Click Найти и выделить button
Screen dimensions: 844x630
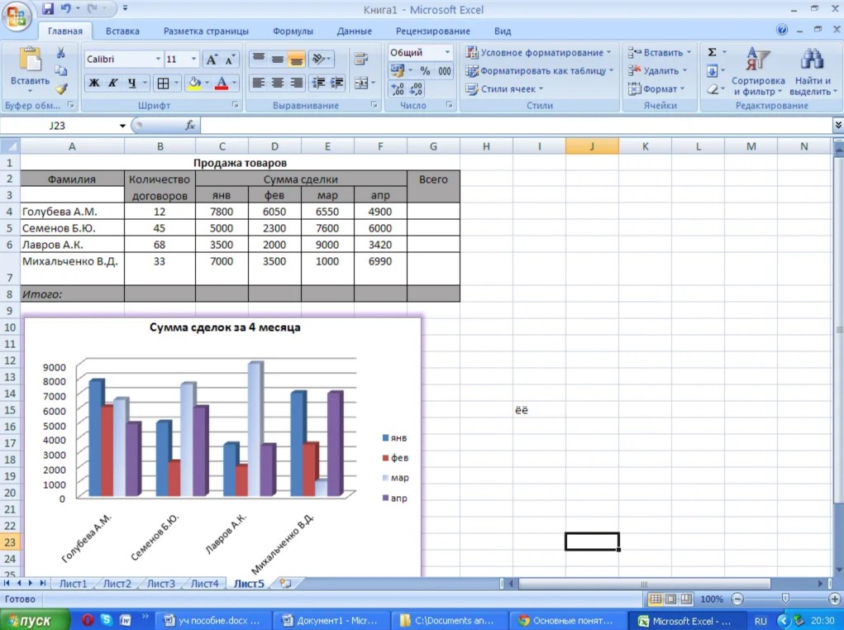click(813, 71)
